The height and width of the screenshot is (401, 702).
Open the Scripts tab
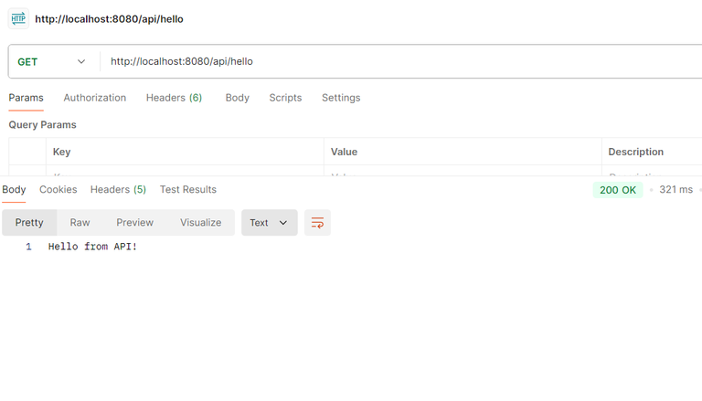tap(285, 98)
